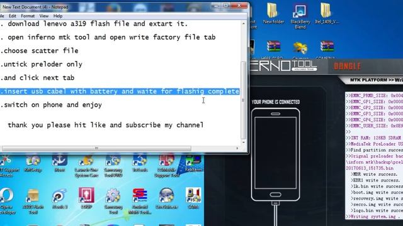This screenshot has height=226, width=403.
Task: Click 'YOUR PHONE IS CONNECTED' status text
Action: click(276, 102)
